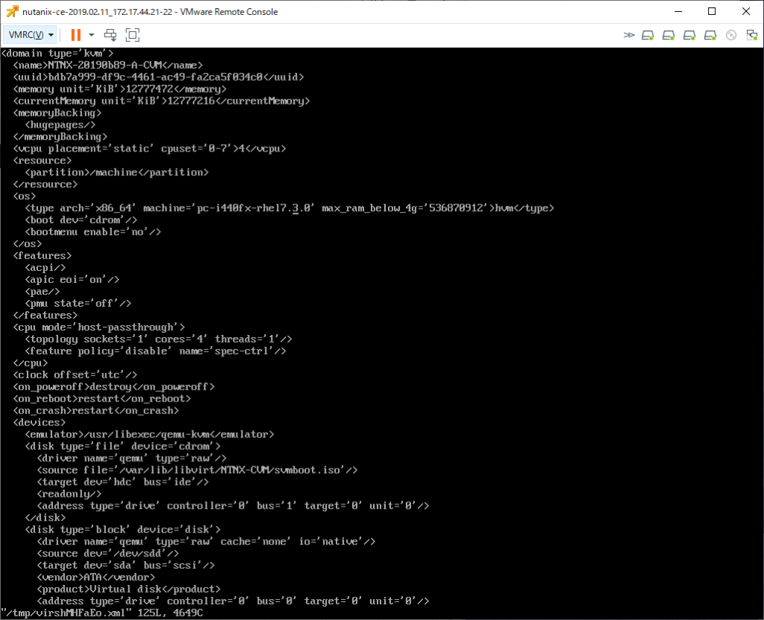This screenshot has height=620, width=764.
Task: Collapse the device icons chevron
Action: point(629,34)
